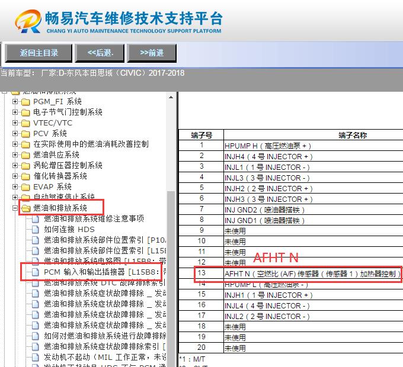
Task: Expand the VTEC/VTC node
Action: [15, 123]
